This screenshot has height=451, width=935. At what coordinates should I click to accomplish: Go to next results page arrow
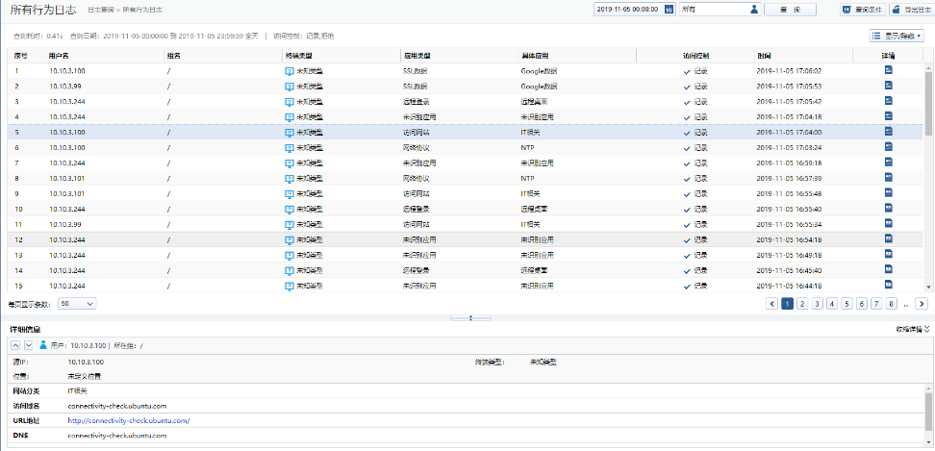(921, 304)
